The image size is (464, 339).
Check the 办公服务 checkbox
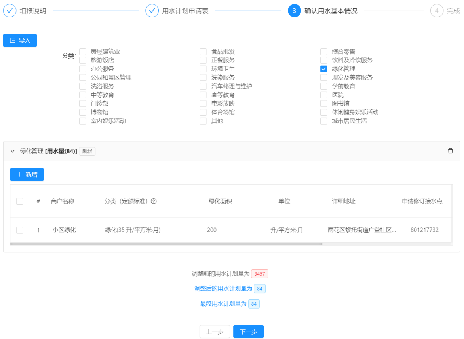click(83, 69)
